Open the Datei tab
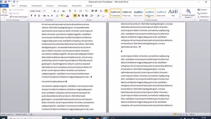The image size is (211, 119). coord(4,6)
